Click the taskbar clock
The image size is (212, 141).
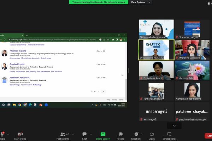point(122,105)
